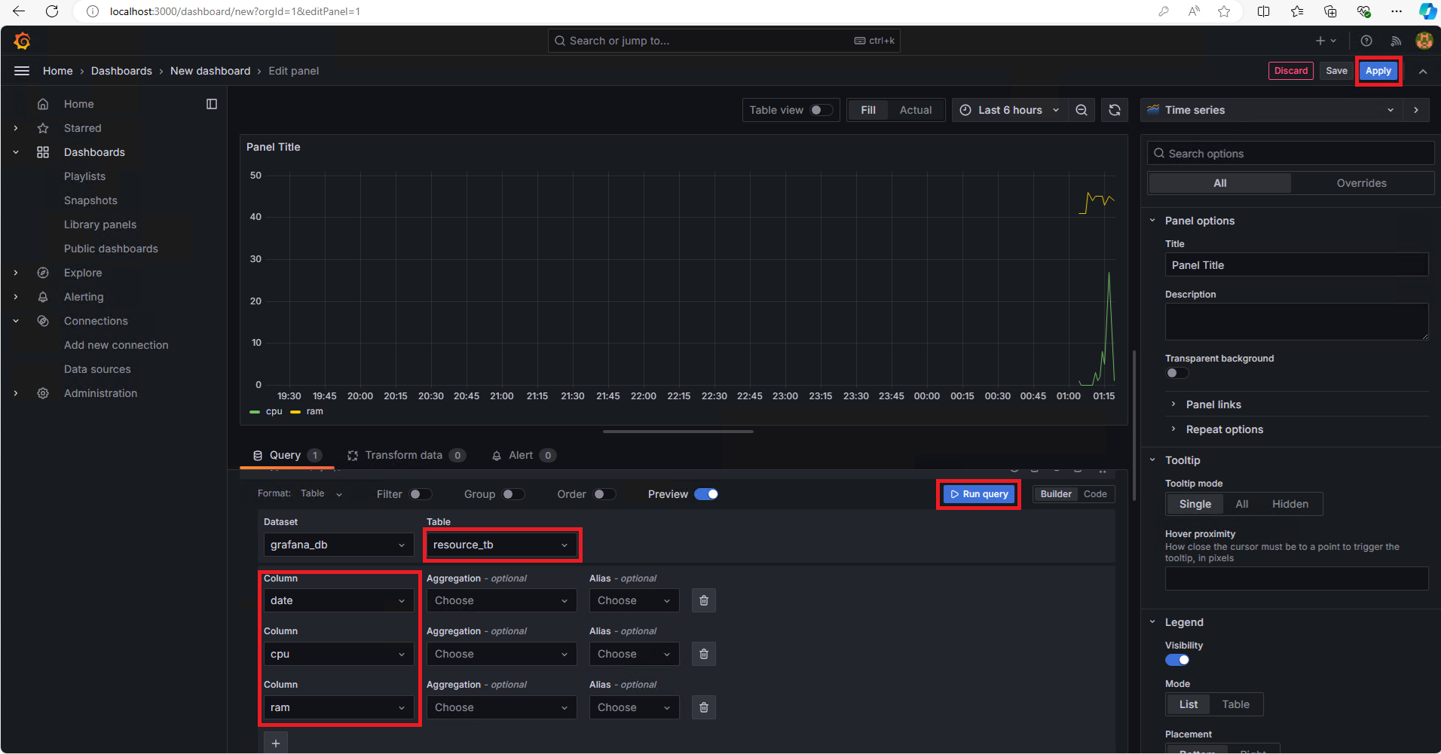1441x754 pixels.
Task: Refresh the browser page
Action: pyautogui.click(x=52, y=11)
